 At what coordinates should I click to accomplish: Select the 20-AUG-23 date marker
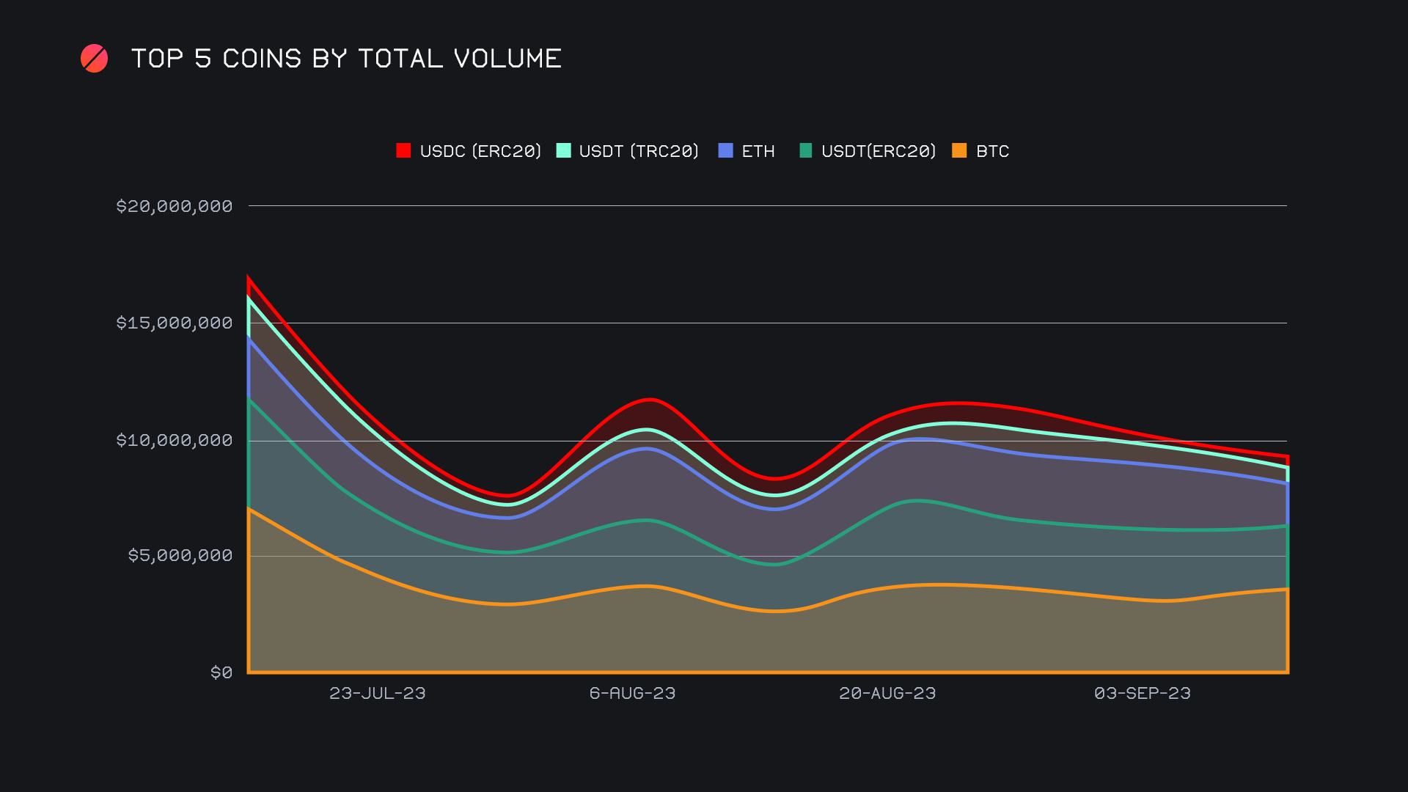click(887, 693)
